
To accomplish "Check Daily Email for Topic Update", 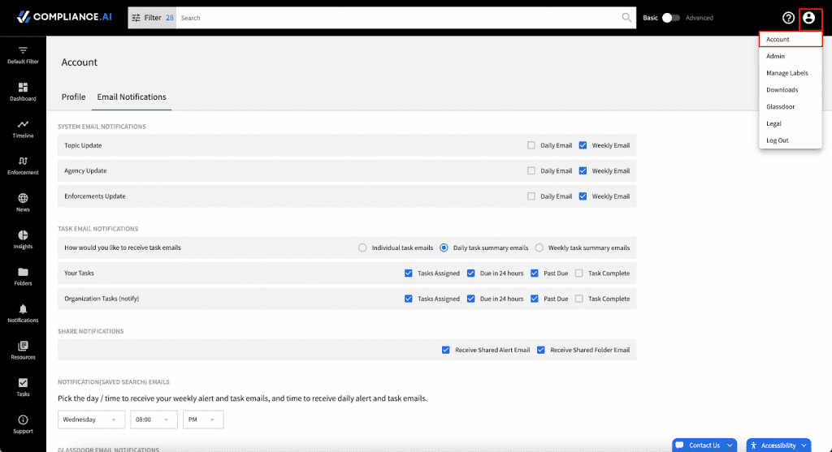I will [531, 145].
